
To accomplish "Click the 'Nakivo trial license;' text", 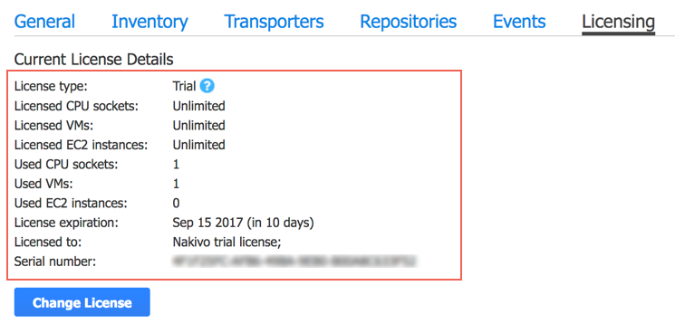I will 227,242.
